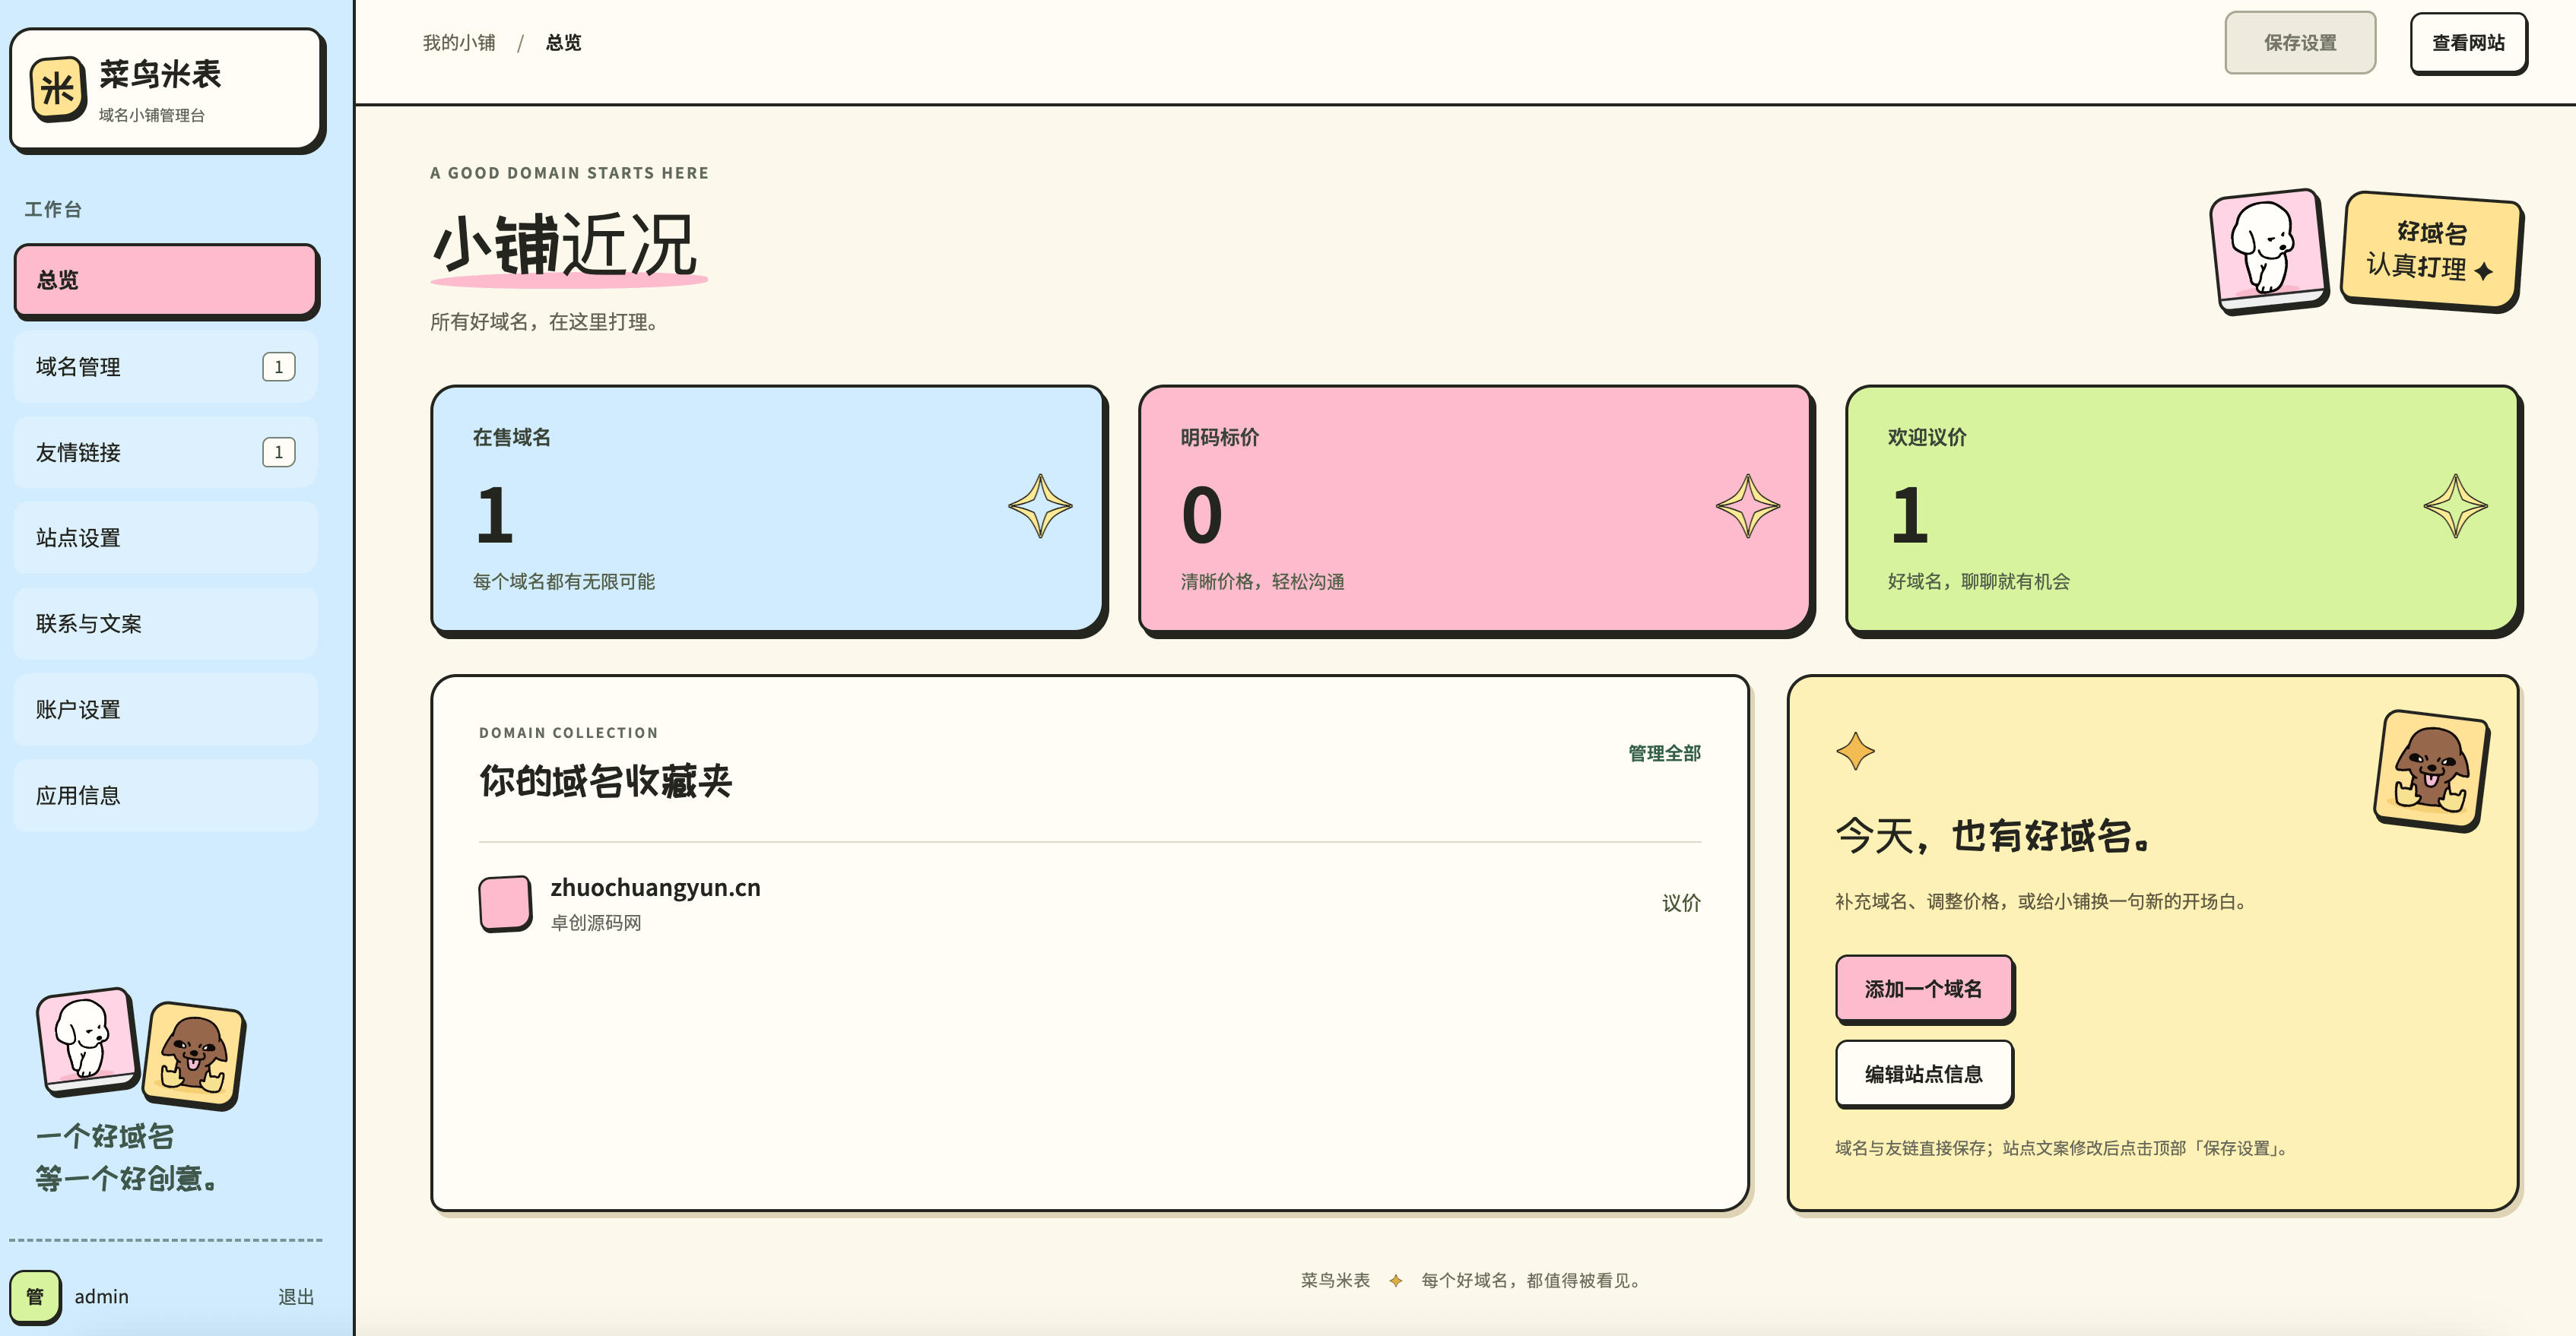
Task: Click the pink swatch beside zhuochuangyun.cn
Action: tap(505, 902)
